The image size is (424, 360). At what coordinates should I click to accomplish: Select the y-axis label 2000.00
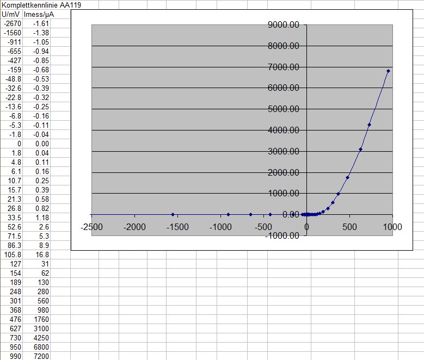[284, 172]
